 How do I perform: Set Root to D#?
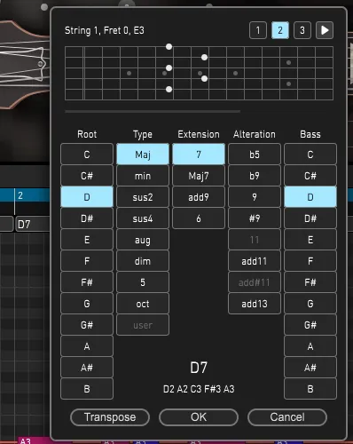(x=87, y=218)
